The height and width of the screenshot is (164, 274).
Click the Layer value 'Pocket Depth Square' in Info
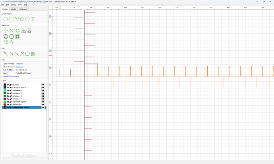click(x=23, y=73)
